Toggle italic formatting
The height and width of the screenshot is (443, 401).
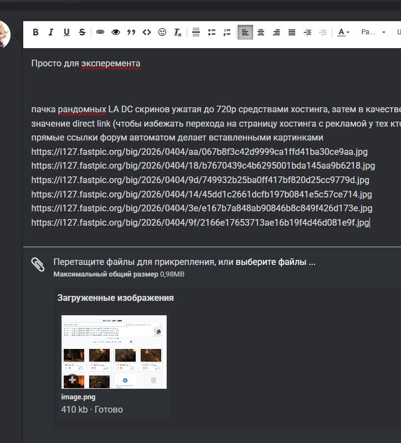pos(51,32)
